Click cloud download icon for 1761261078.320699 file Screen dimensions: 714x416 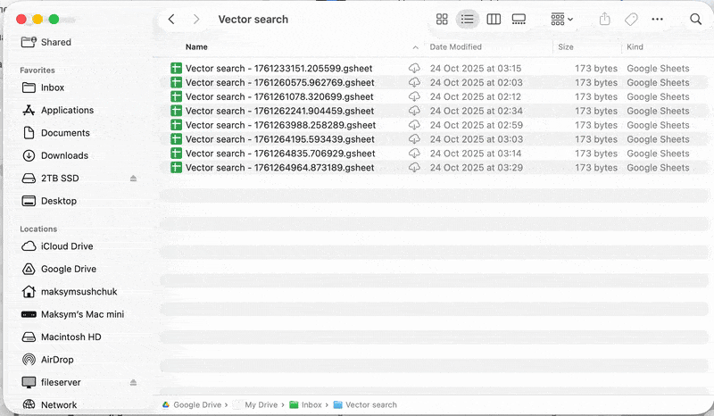tap(414, 96)
